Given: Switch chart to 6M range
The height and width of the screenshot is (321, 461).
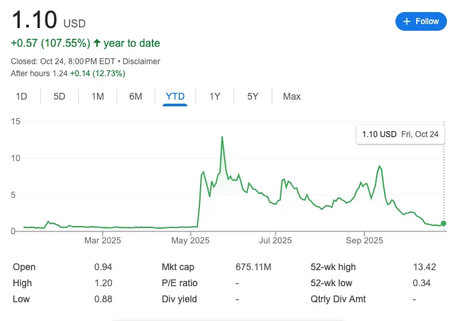Looking at the screenshot, I should tap(136, 96).
